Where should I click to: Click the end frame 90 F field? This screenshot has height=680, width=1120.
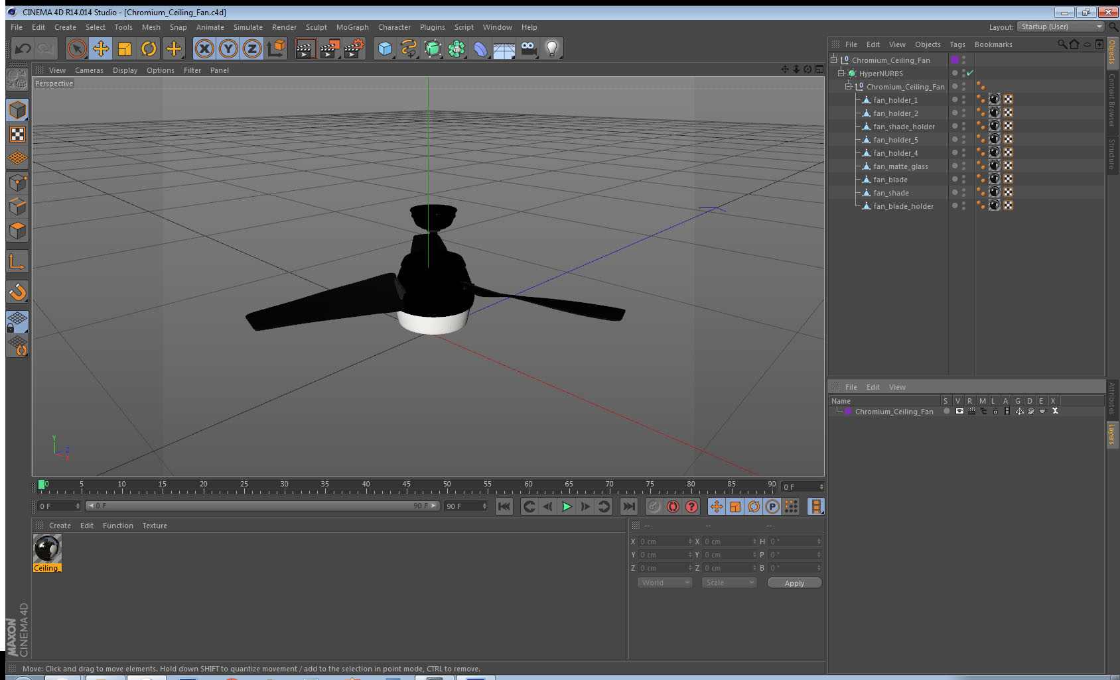[x=466, y=506]
